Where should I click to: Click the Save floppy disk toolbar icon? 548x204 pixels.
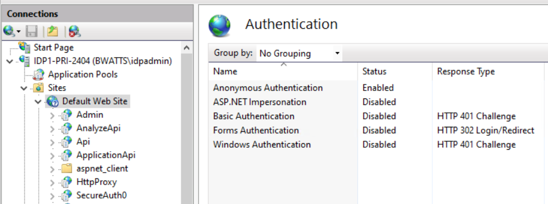[32, 31]
